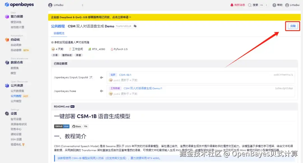Click the 公共教程 breadcrumb link
The width and height of the screenshot is (303, 163).
click(x=58, y=26)
